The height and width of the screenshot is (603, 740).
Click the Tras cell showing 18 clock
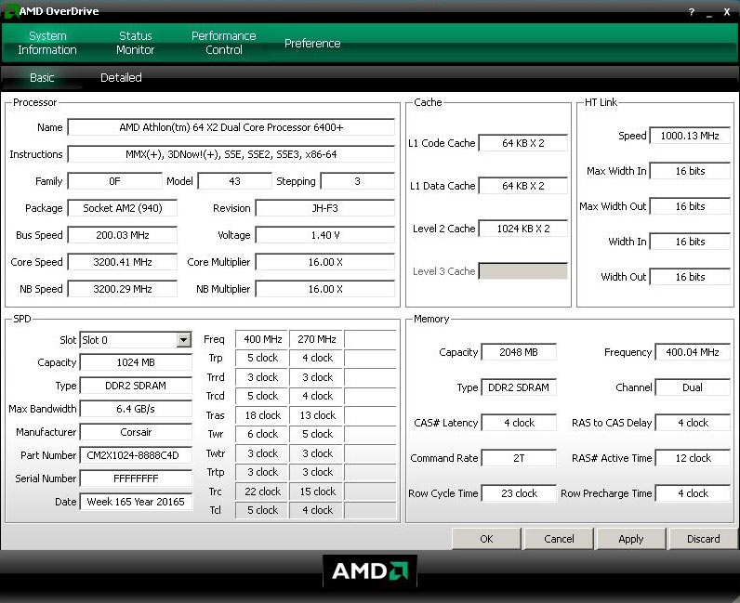[x=262, y=415]
